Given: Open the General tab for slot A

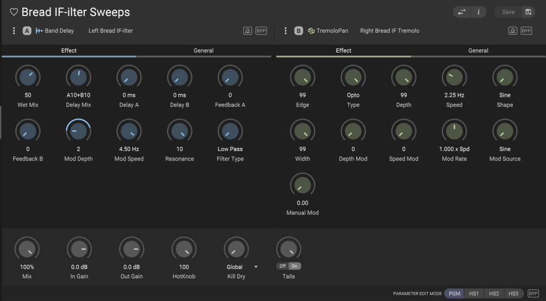Looking at the screenshot, I should pos(204,51).
